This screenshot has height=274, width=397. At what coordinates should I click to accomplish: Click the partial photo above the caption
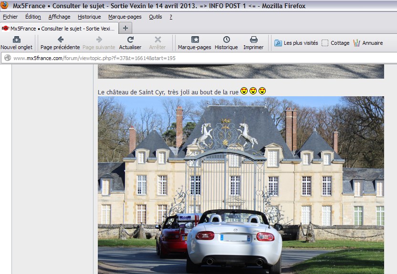(x=241, y=71)
